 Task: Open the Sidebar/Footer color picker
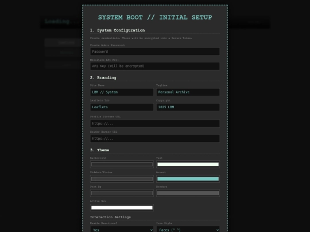(x=122, y=179)
